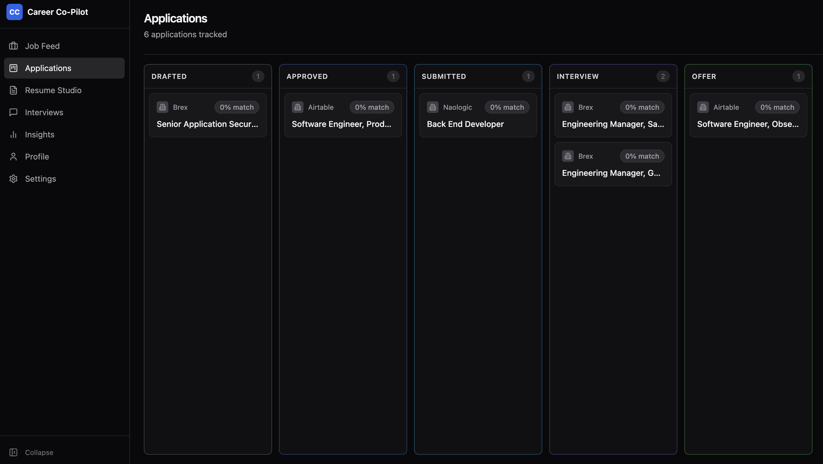Click the Interview column count badge
The image size is (823, 464).
(x=663, y=76)
